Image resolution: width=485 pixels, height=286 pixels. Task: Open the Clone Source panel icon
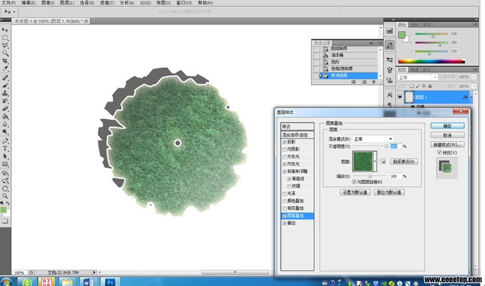pyautogui.click(x=390, y=80)
